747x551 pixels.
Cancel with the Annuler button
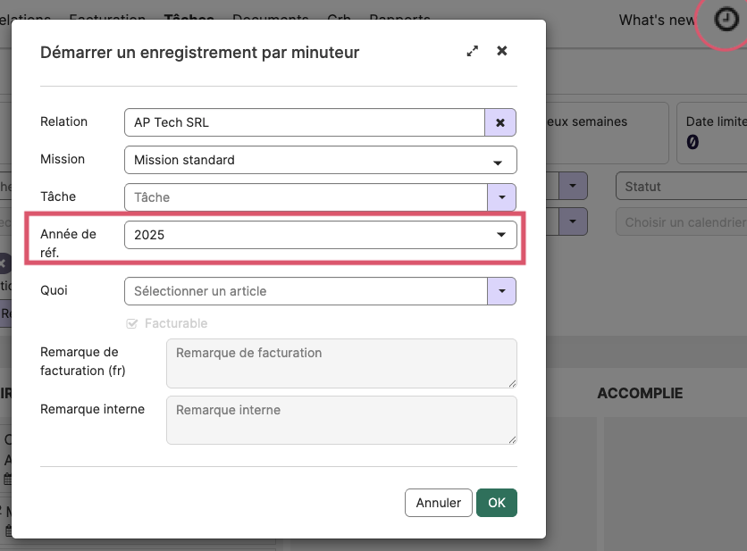[439, 503]
